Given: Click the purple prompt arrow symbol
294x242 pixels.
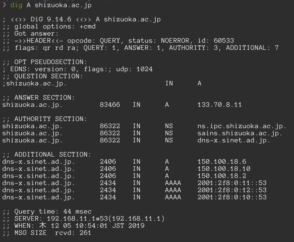Looking at the screenshot, I should point(4,5).
